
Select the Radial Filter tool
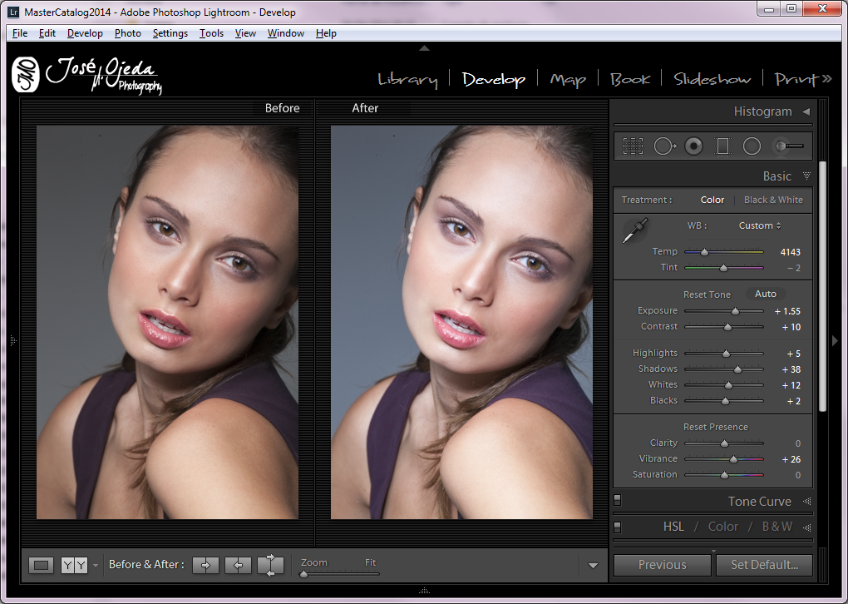tap(752, 146)
